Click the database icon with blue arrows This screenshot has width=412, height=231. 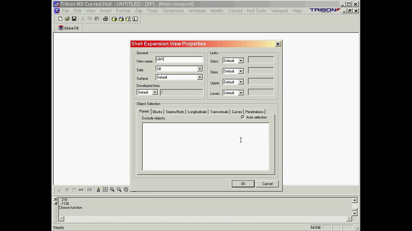(121, 19)
